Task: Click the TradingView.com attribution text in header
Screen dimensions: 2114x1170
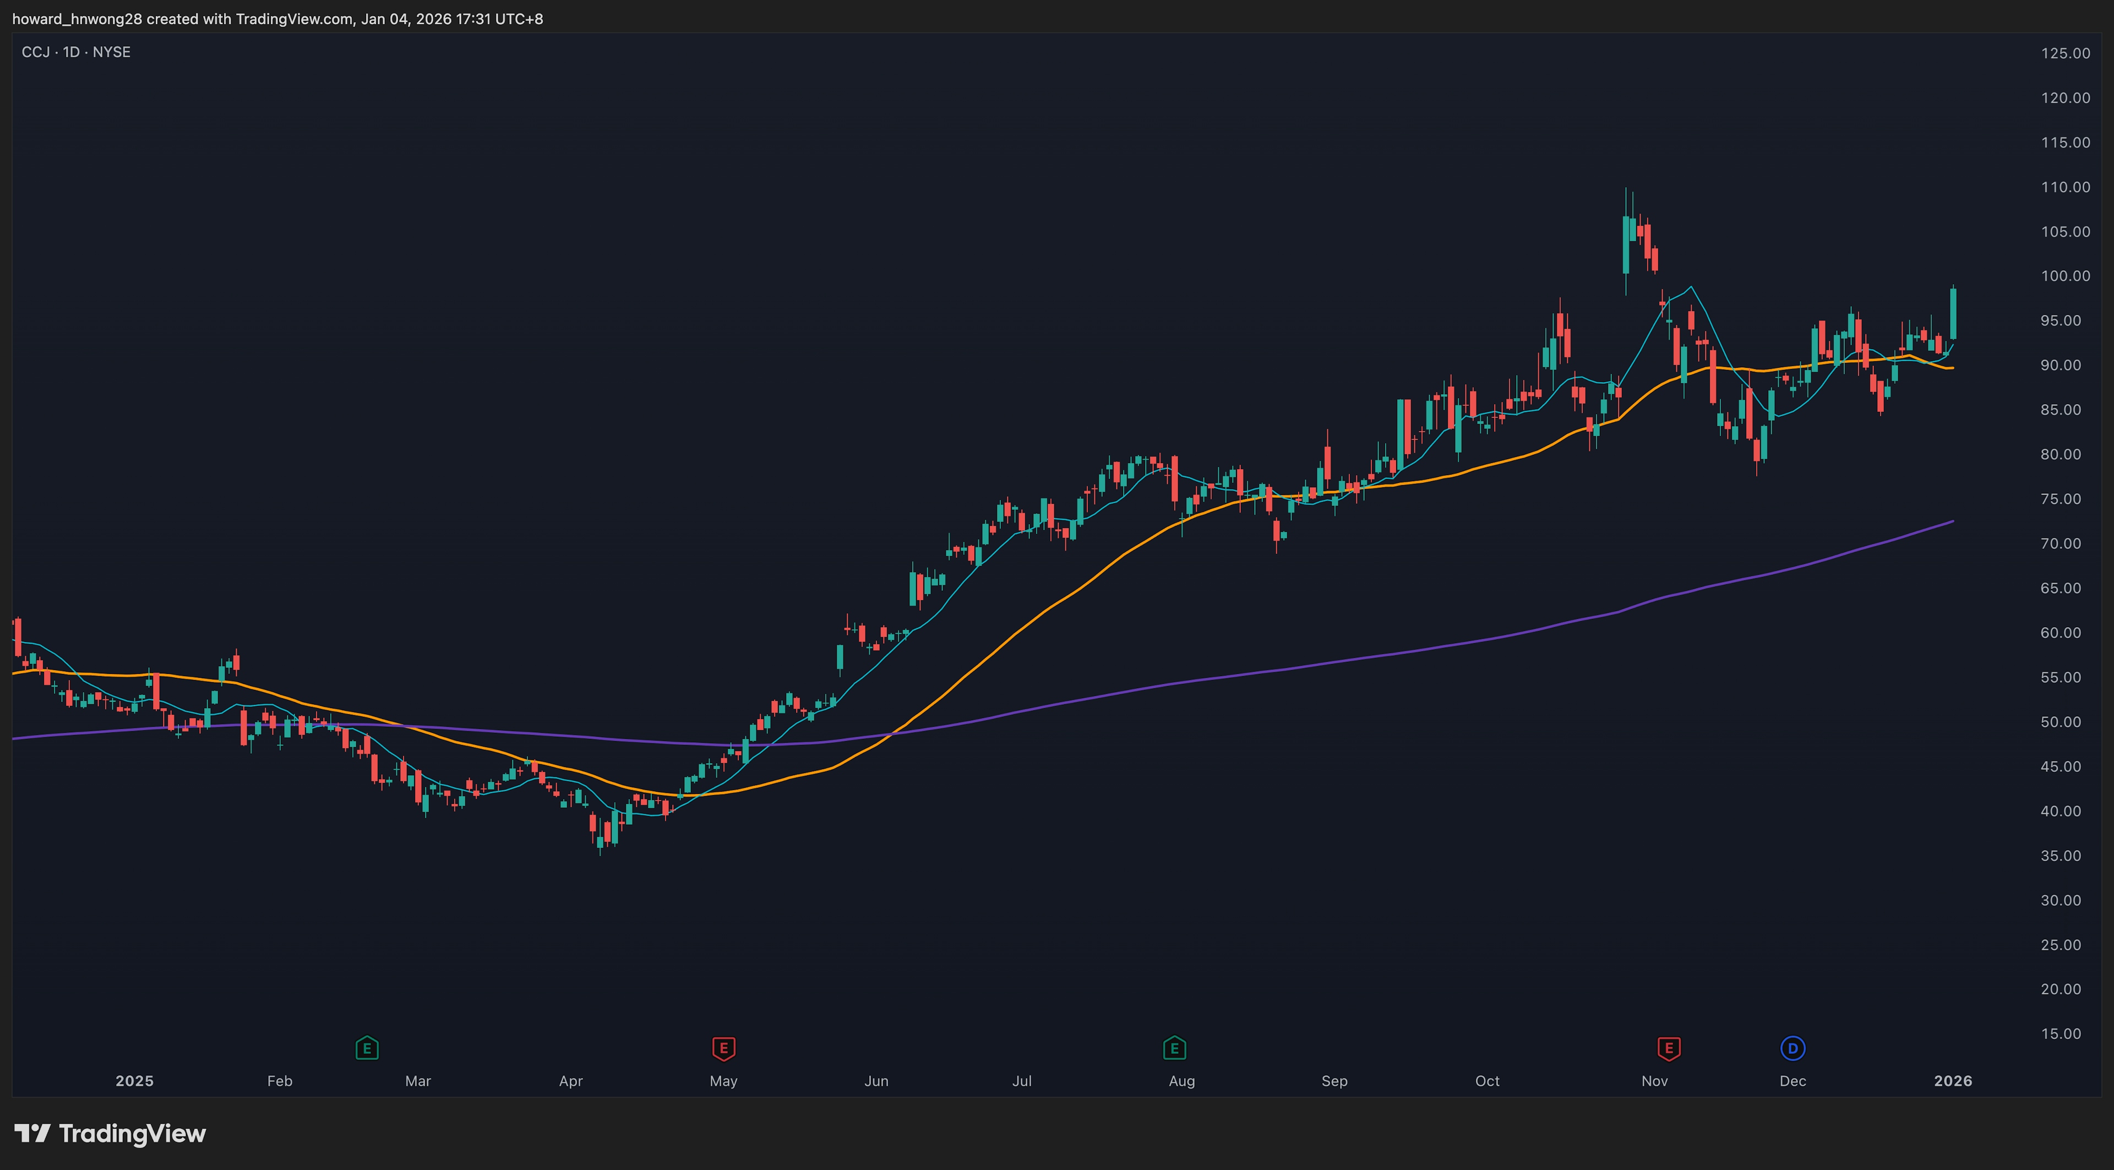Action: point(294,19)
